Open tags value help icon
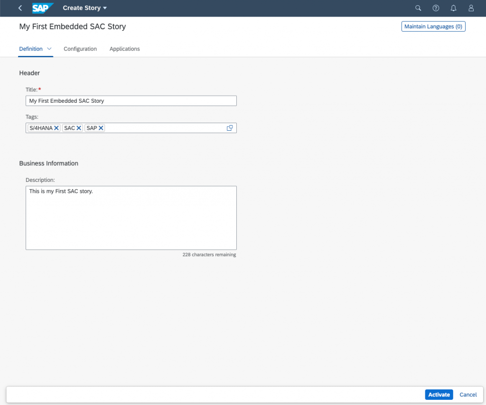 point(230,128)
